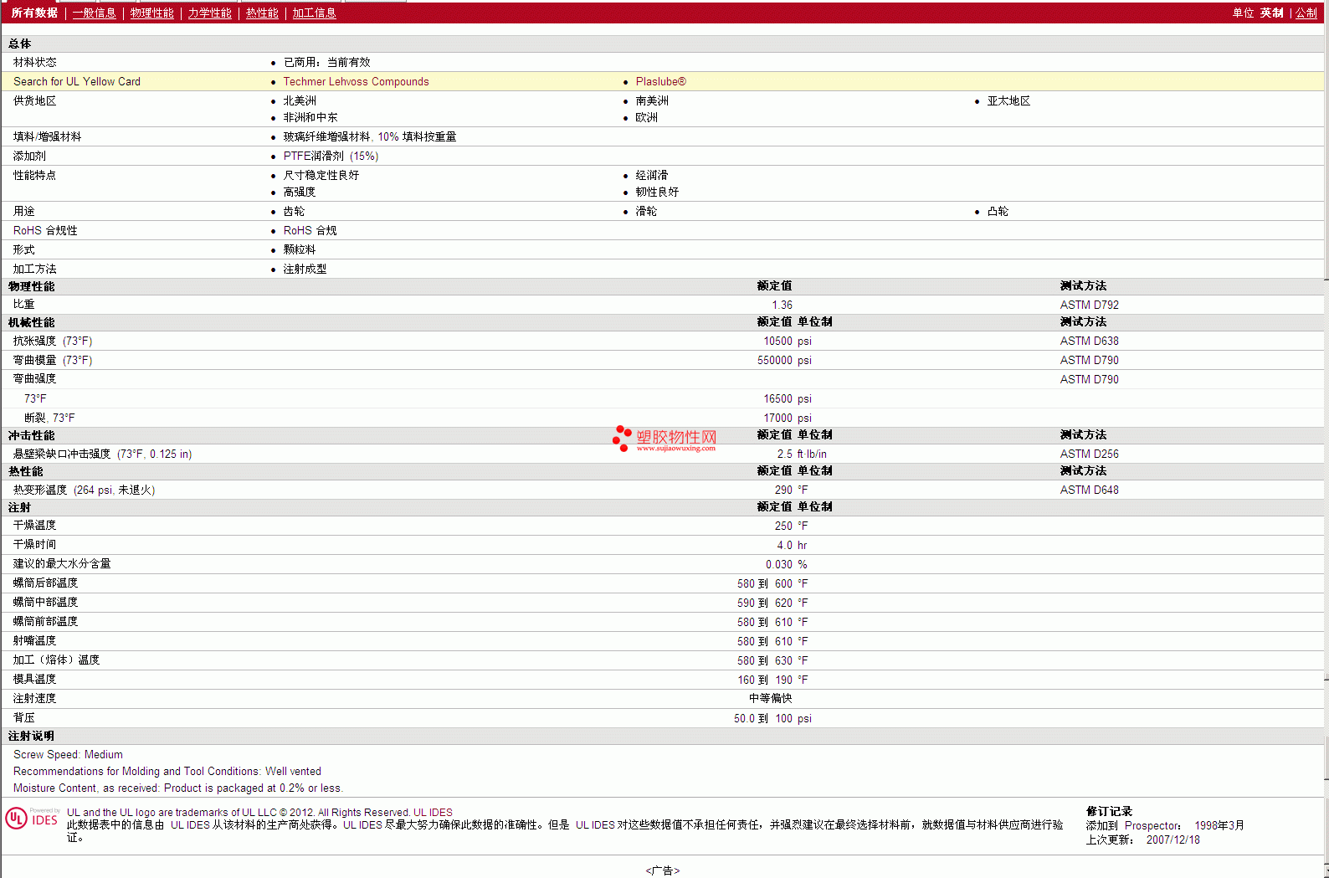This screenshot has height=878, width=1329.
Task: Select the 所有数据 tab
Action: 34,13
